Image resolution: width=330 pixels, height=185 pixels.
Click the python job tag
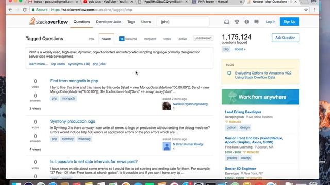pyautogui.click(x=232, y=127)
